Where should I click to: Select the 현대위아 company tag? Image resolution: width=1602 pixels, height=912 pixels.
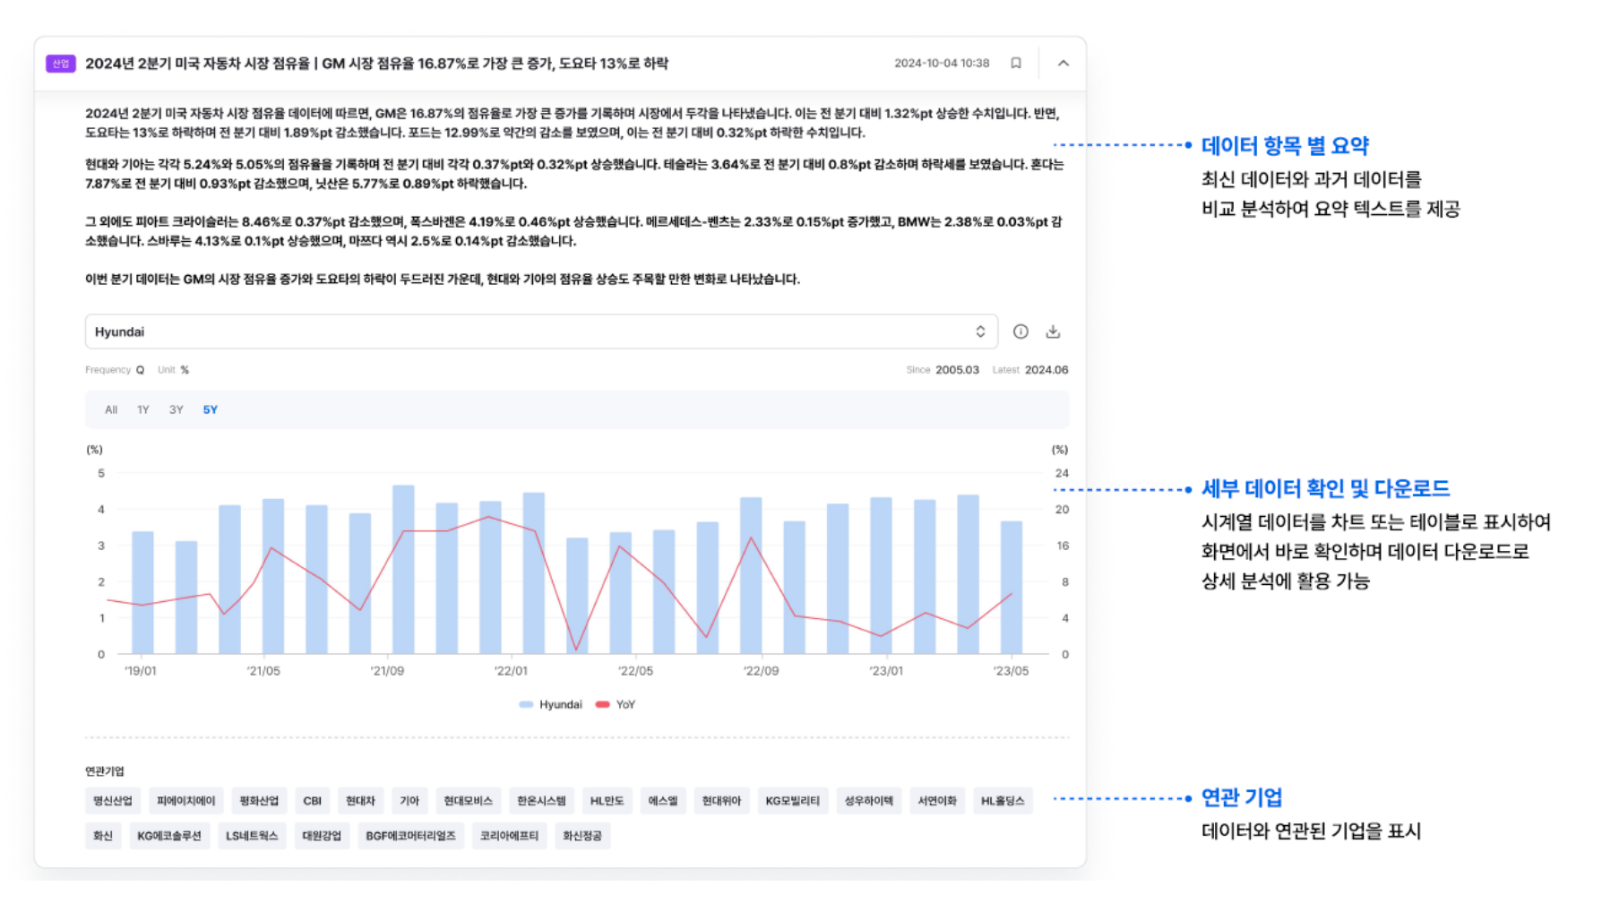pos(721,800)
